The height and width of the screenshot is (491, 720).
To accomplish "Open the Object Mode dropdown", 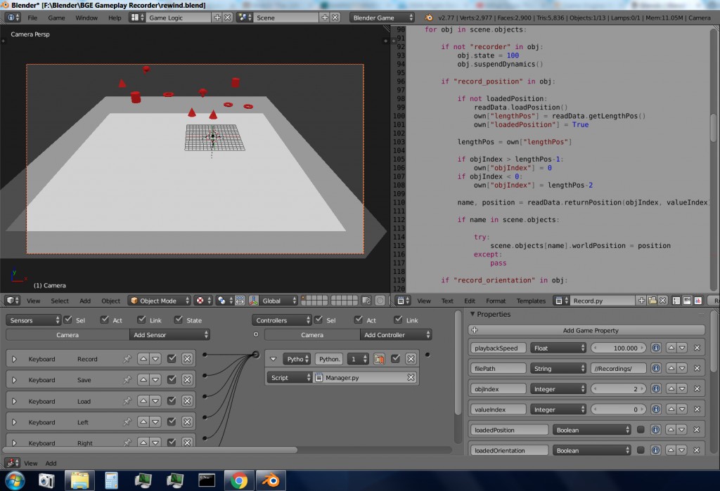I will (159, 300).
